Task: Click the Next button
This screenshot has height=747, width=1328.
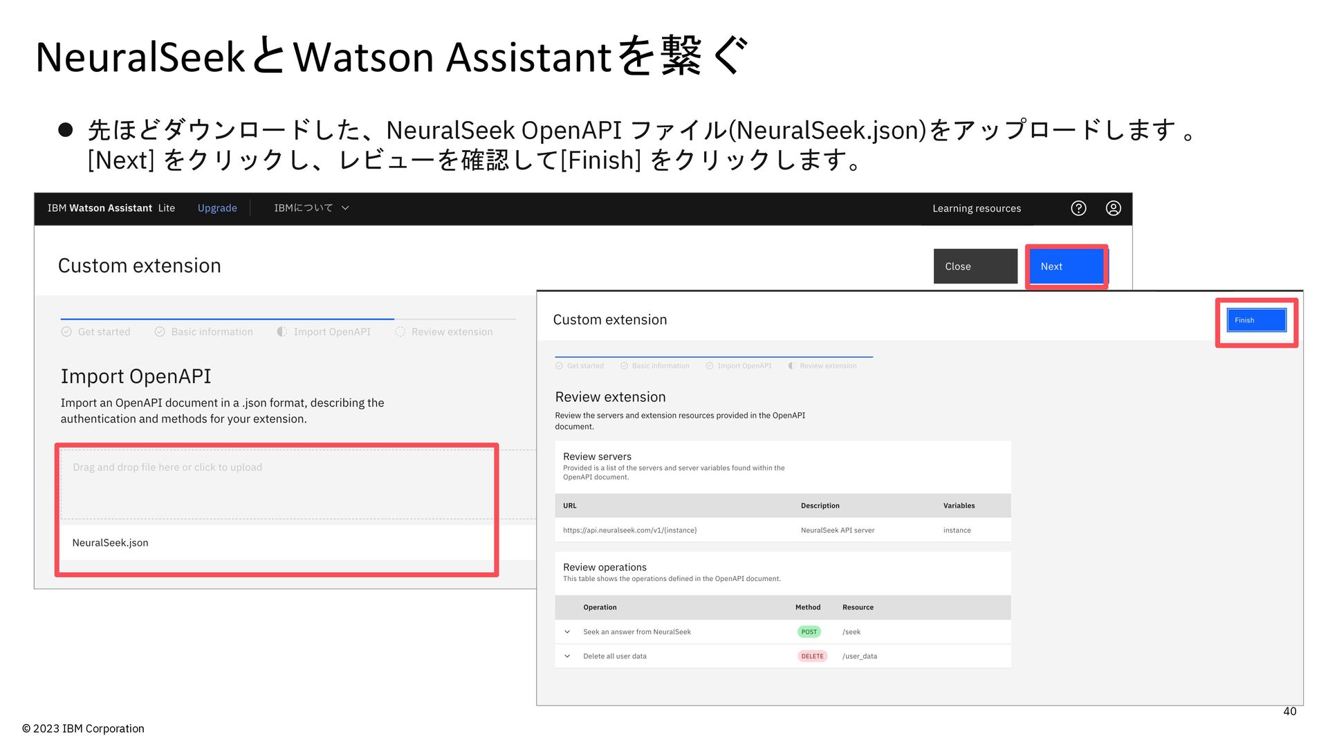Action: click(1066, 266)
